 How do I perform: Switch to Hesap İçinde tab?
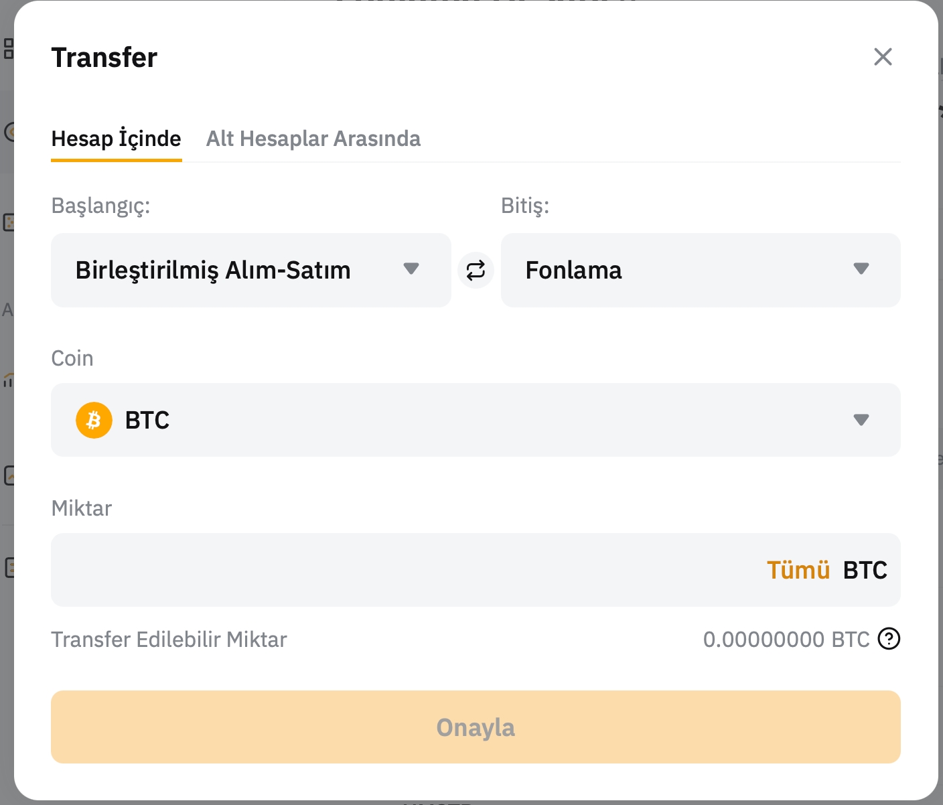[x=116, y=139]
